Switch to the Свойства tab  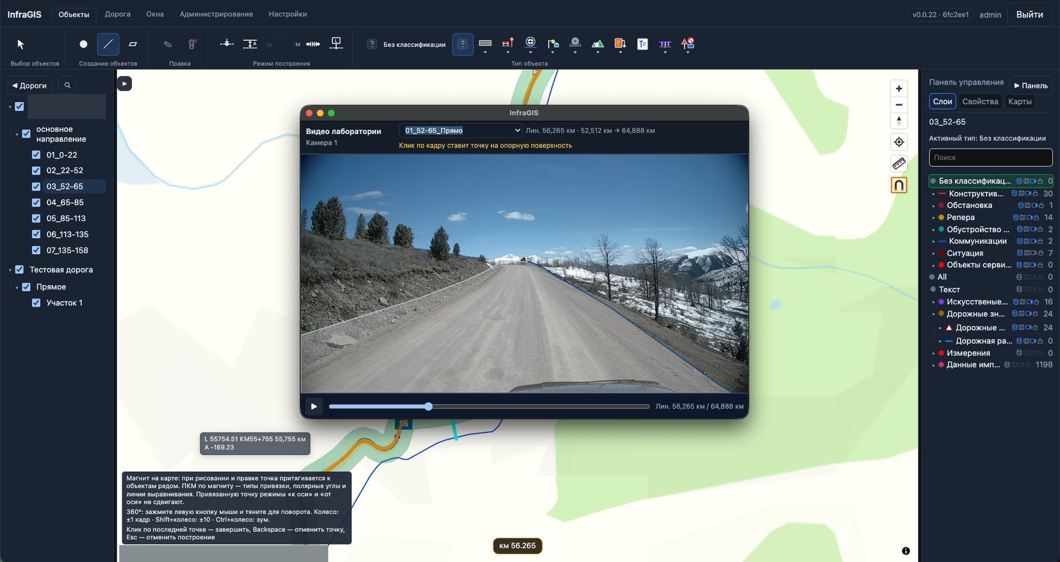coord(980,102)
